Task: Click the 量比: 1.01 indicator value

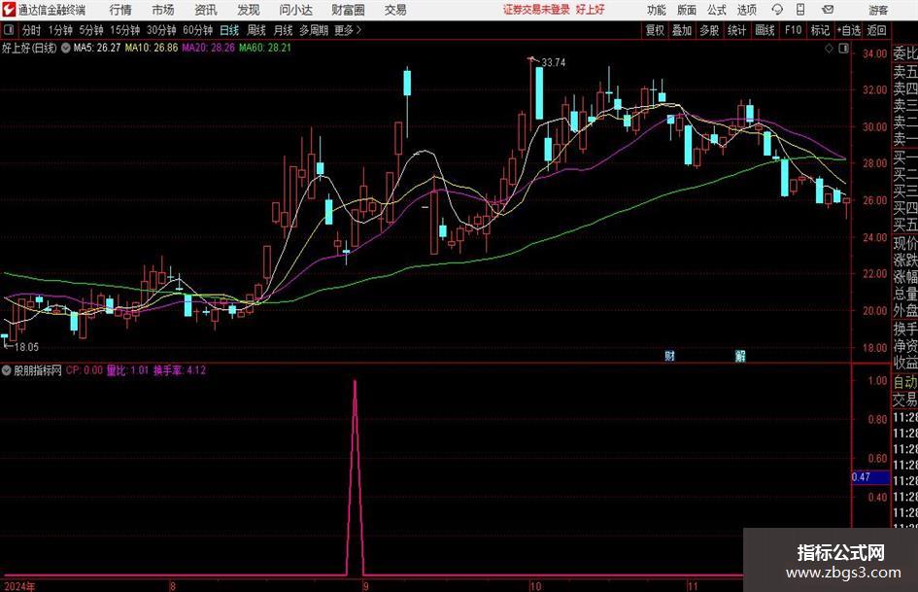Action: (x=127, y=370)
